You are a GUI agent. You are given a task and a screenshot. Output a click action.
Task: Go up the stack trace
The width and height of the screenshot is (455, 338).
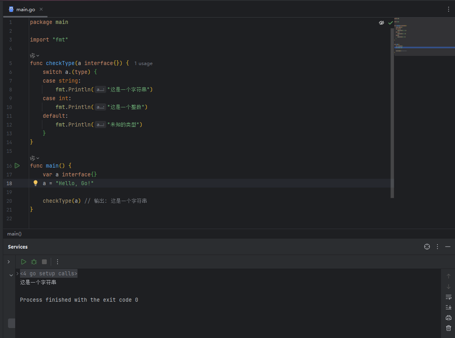(448, 276)
